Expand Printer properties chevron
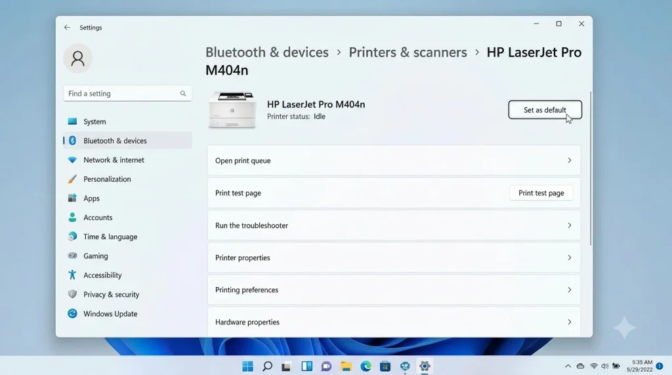This screenshot has width=672, height=375. (x=570, y=258)
